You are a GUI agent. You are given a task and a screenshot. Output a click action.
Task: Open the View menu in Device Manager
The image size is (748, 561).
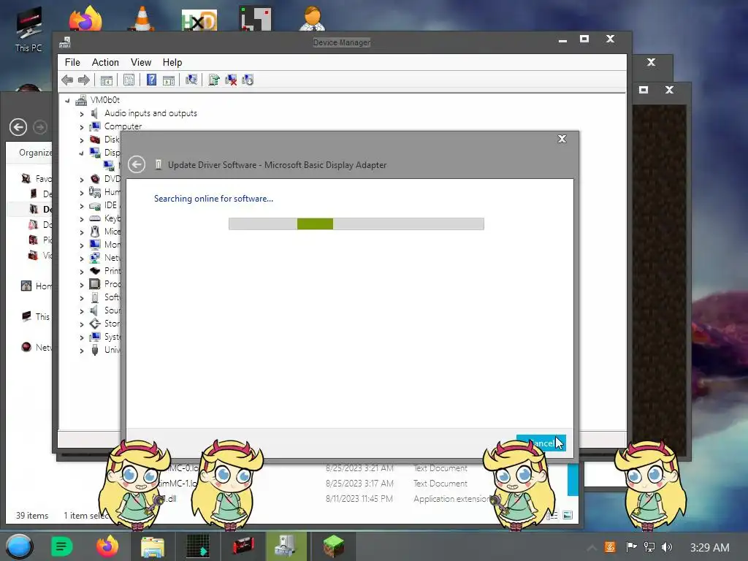pyautogui.click(x=141, y=63)
